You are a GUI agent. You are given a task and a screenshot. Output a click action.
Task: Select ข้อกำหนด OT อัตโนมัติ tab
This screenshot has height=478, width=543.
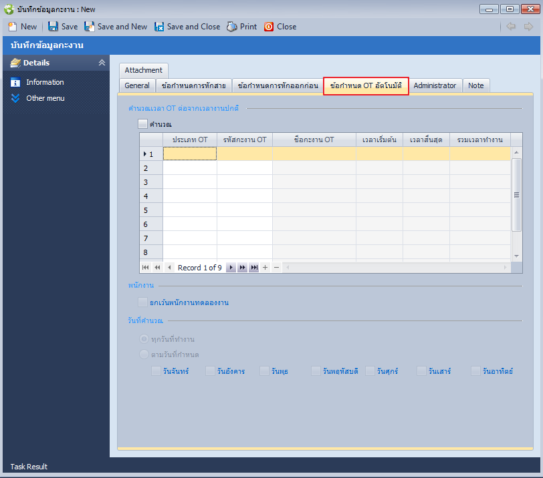pyautogui.click(x=366, y=85)
